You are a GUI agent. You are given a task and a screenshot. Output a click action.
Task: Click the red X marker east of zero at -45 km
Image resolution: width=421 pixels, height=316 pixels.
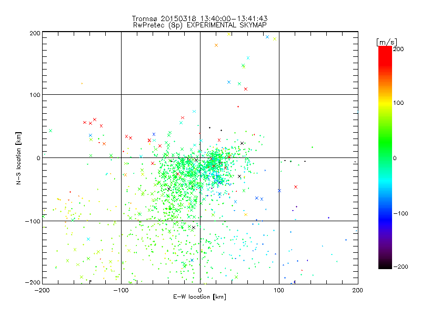pos(296,187)
